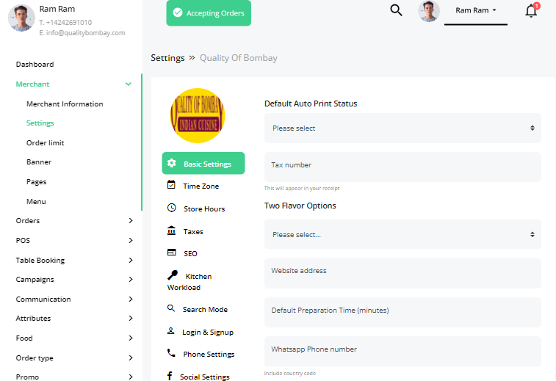Click the Time Zone calendar icon

[x=171, y=186]
